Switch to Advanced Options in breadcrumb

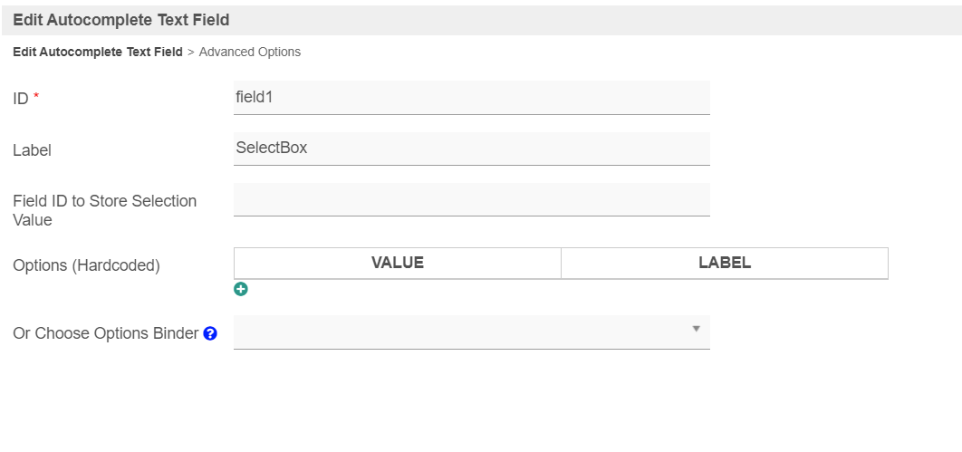[x=250, y=52]
